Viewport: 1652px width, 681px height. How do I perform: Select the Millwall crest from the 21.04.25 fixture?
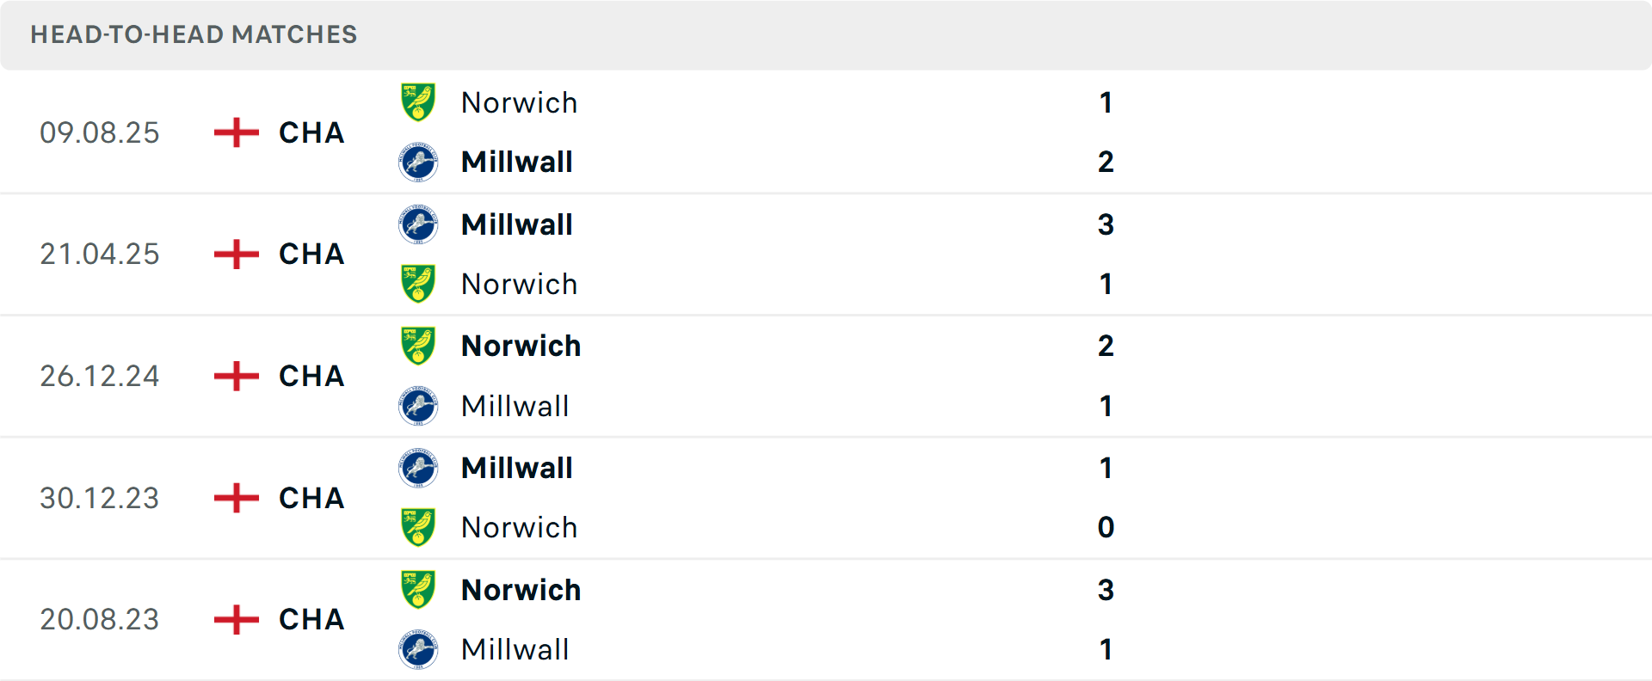(419, 224)
